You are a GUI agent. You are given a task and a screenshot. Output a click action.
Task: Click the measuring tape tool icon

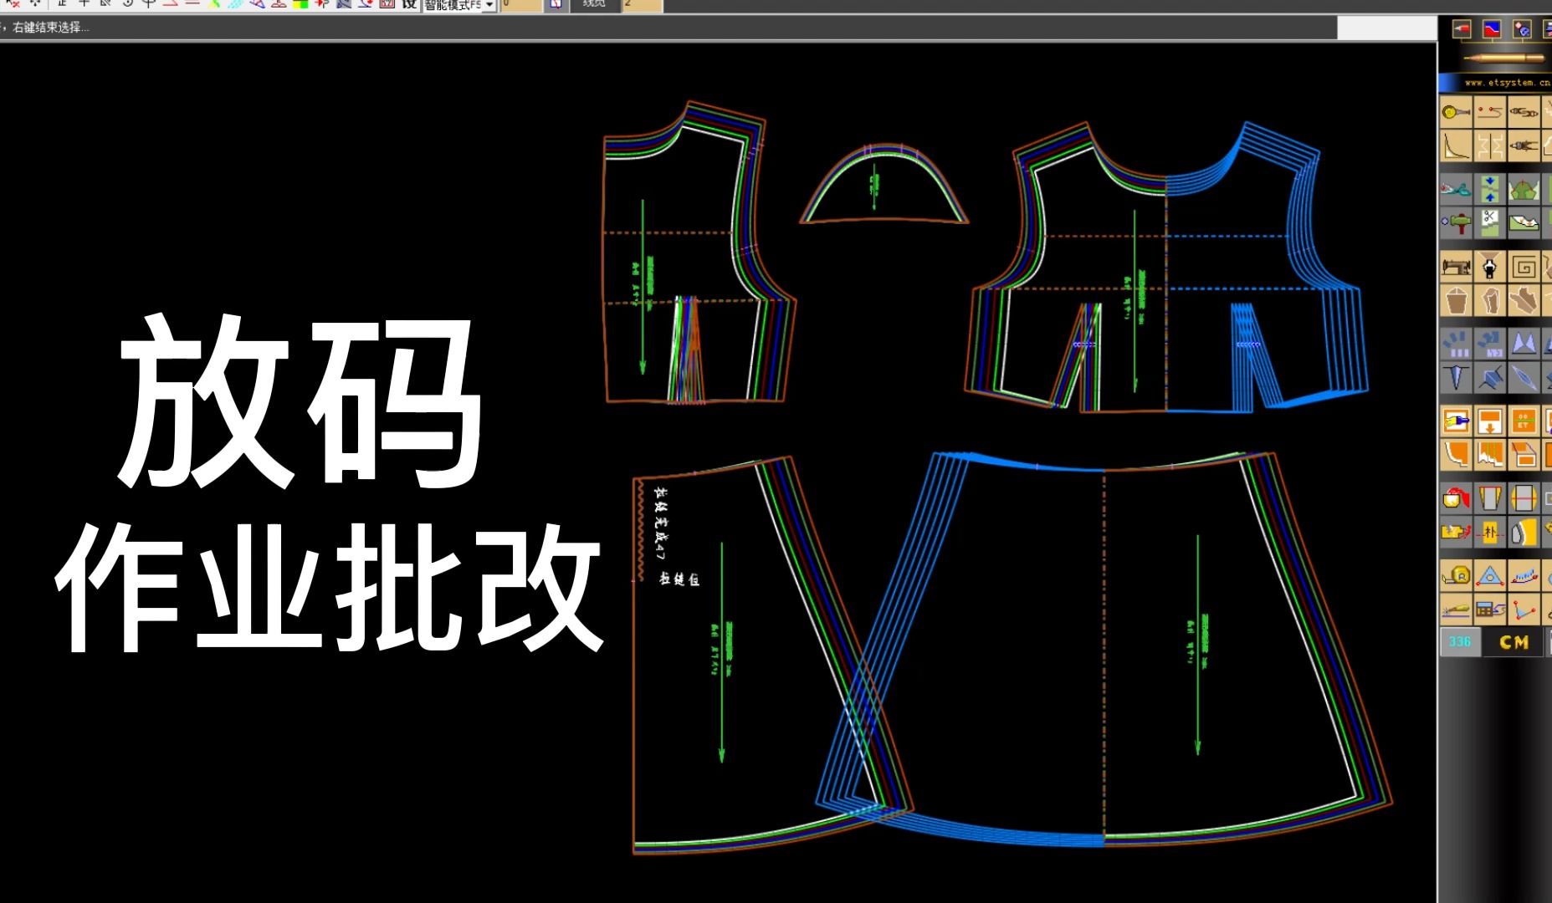click(1458, 576)
